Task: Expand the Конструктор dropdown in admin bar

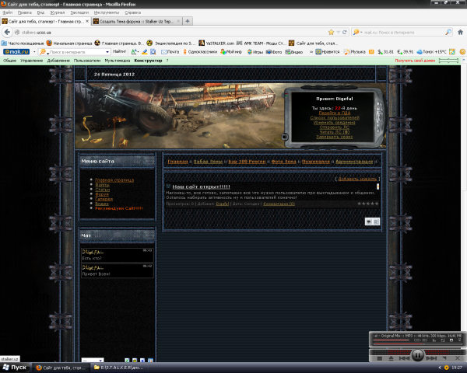Action: (148, 60)
